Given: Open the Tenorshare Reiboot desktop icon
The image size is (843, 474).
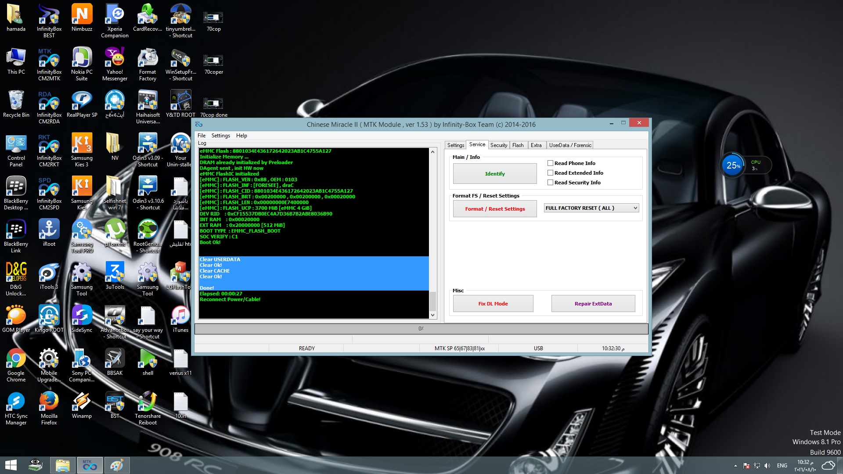Looking at the screenshot, I should (148, 408).
